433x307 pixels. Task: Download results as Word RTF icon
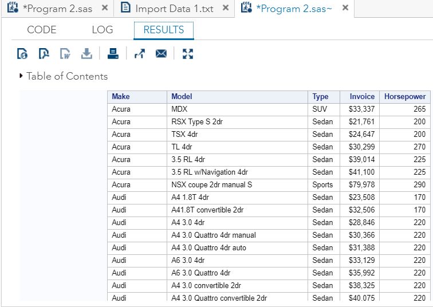click(x=65, y=54)
